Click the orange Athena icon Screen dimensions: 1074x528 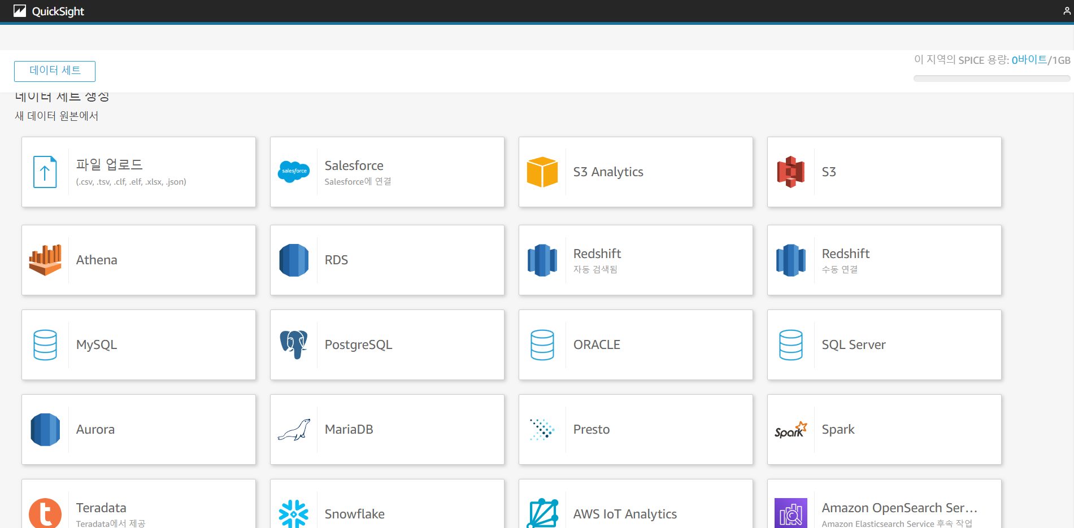(45, 260)
